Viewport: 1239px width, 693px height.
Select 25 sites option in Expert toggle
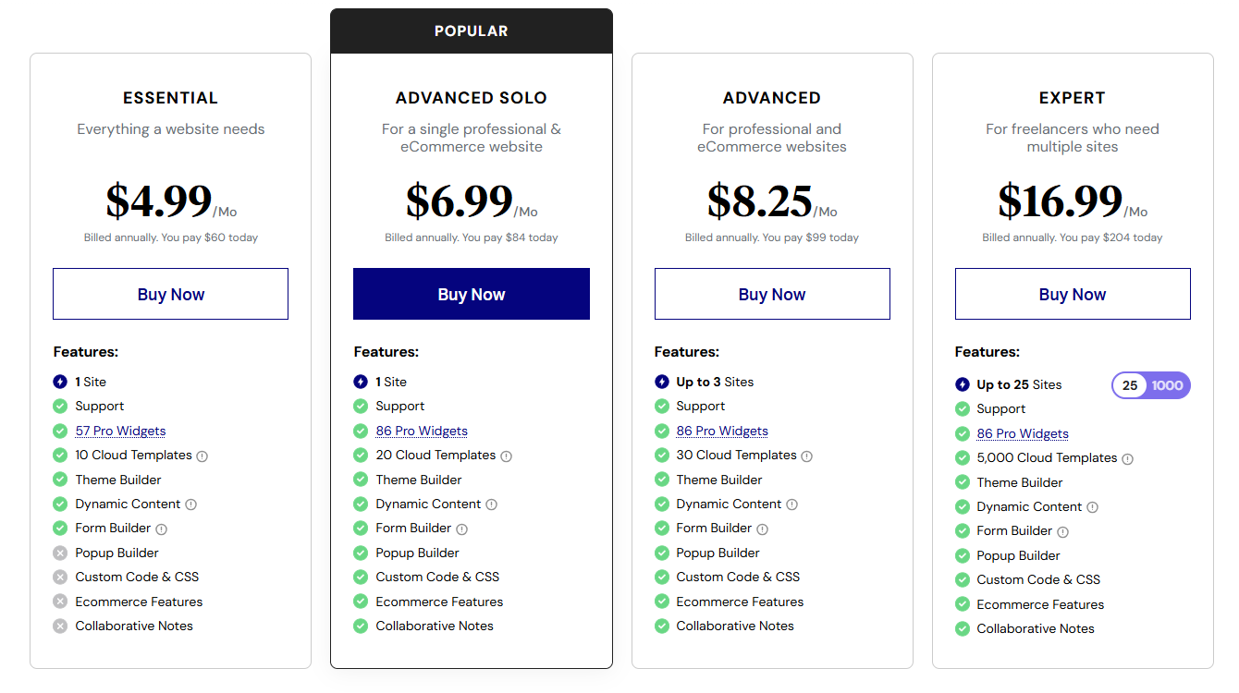[1130, 385]
